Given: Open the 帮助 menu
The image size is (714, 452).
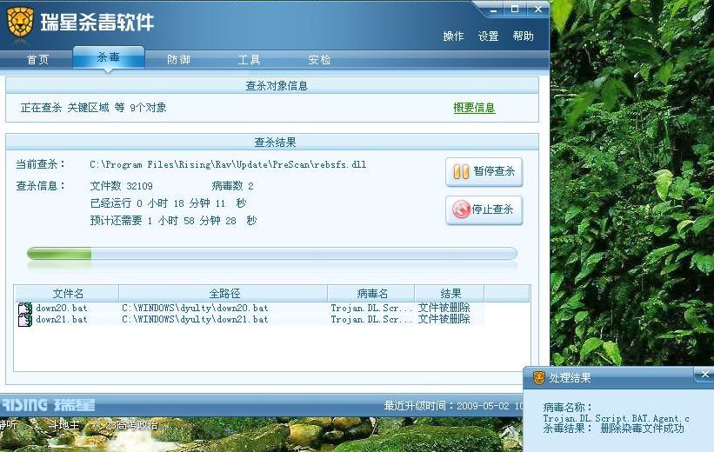Looking at the screenshot, I should tap(523, 36).
